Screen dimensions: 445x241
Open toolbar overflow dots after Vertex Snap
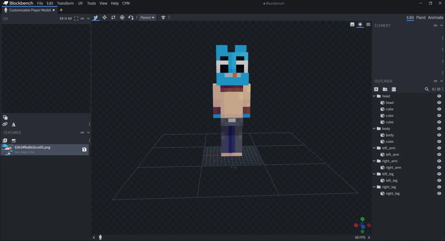136,17
